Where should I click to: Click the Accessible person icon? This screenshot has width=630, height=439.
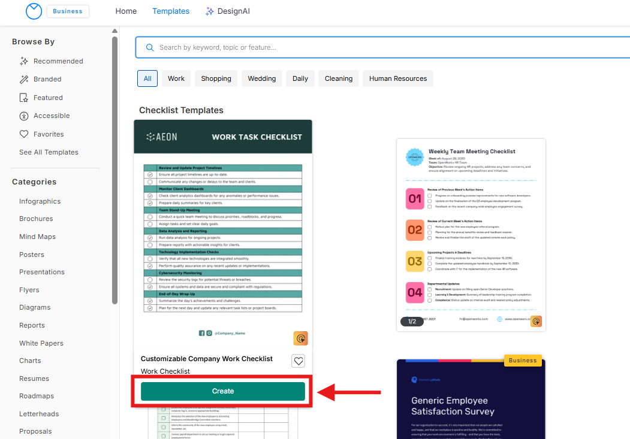pyautogui.click(x=24, y=116)
